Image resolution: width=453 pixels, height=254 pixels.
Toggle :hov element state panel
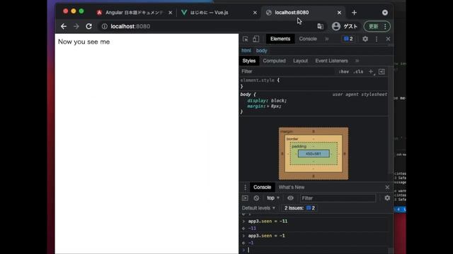click(343, 72)
